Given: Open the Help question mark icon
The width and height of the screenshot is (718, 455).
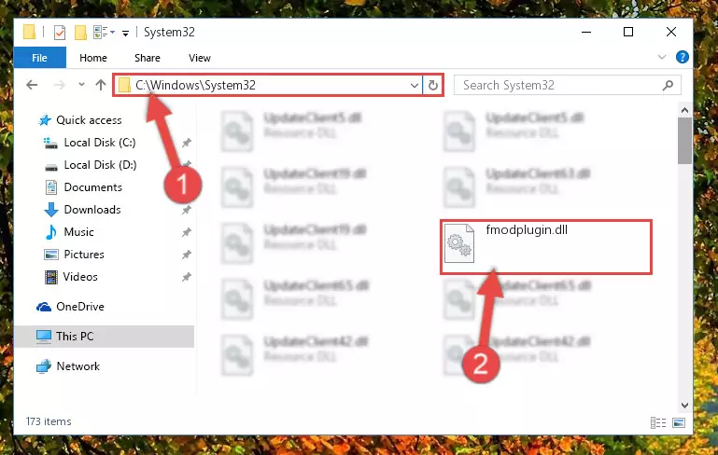Looking at the screenshot, I should point(683,57).
